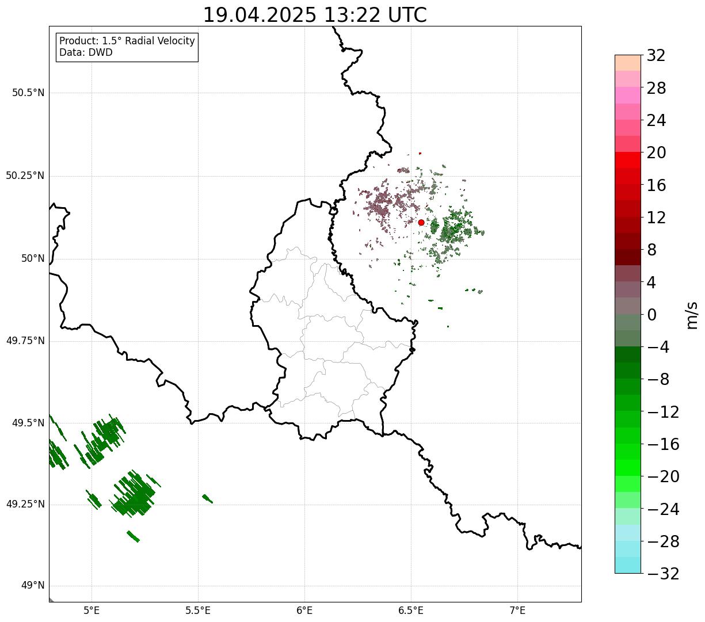Click the colorbar value 0
Image resolution: width=705 pixels, height=622 pixels.
[652, 315]
